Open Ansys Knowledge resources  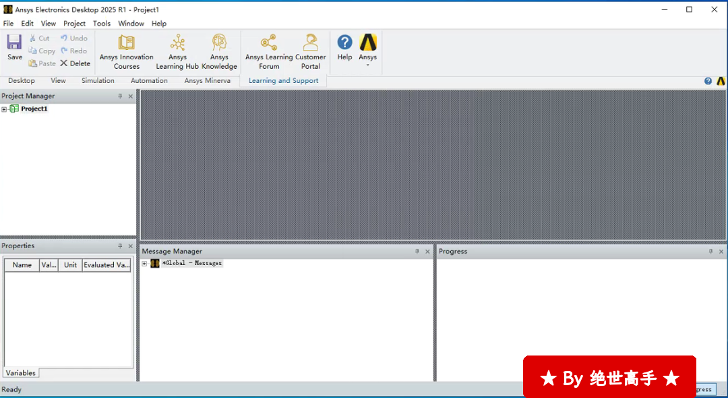pyautogui.click(x=219, y=51)
